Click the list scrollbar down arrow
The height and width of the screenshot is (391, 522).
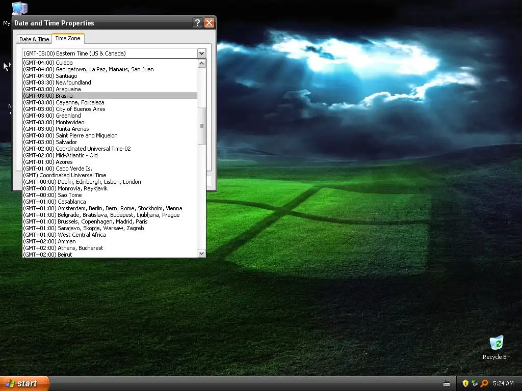(201, 254)
